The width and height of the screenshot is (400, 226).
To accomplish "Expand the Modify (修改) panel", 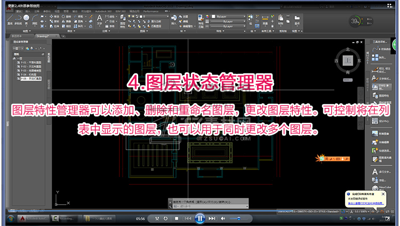I will pyautogui.click(x=71, y=31).
